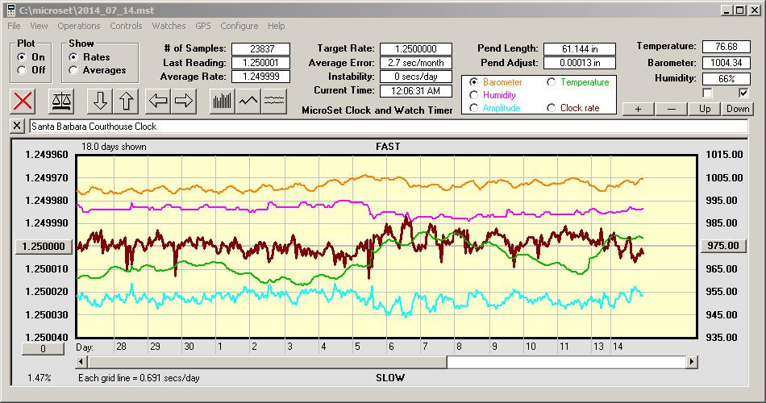This screenshot has height=403, width=766.
Task: Click the left arrow toolbar icon
Action: click(158, 101)
